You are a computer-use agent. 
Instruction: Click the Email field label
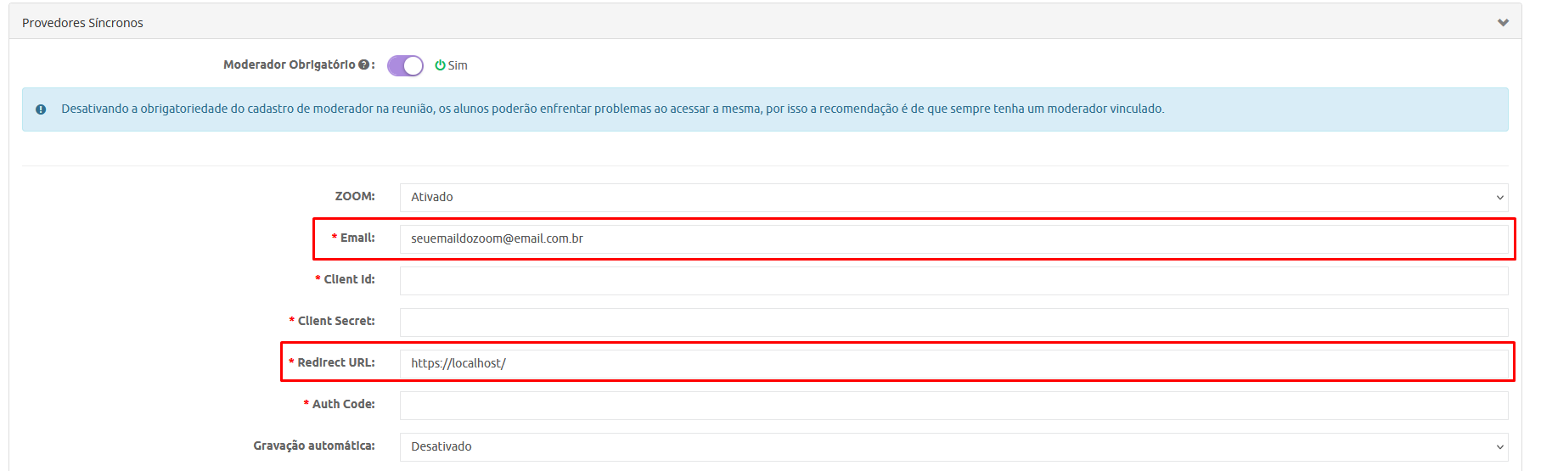pyautogui.click(x=357, y=238)
